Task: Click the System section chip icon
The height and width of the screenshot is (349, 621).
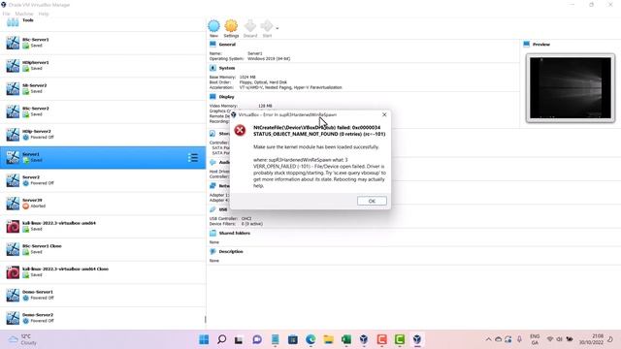Action: (x=212, y=68)
